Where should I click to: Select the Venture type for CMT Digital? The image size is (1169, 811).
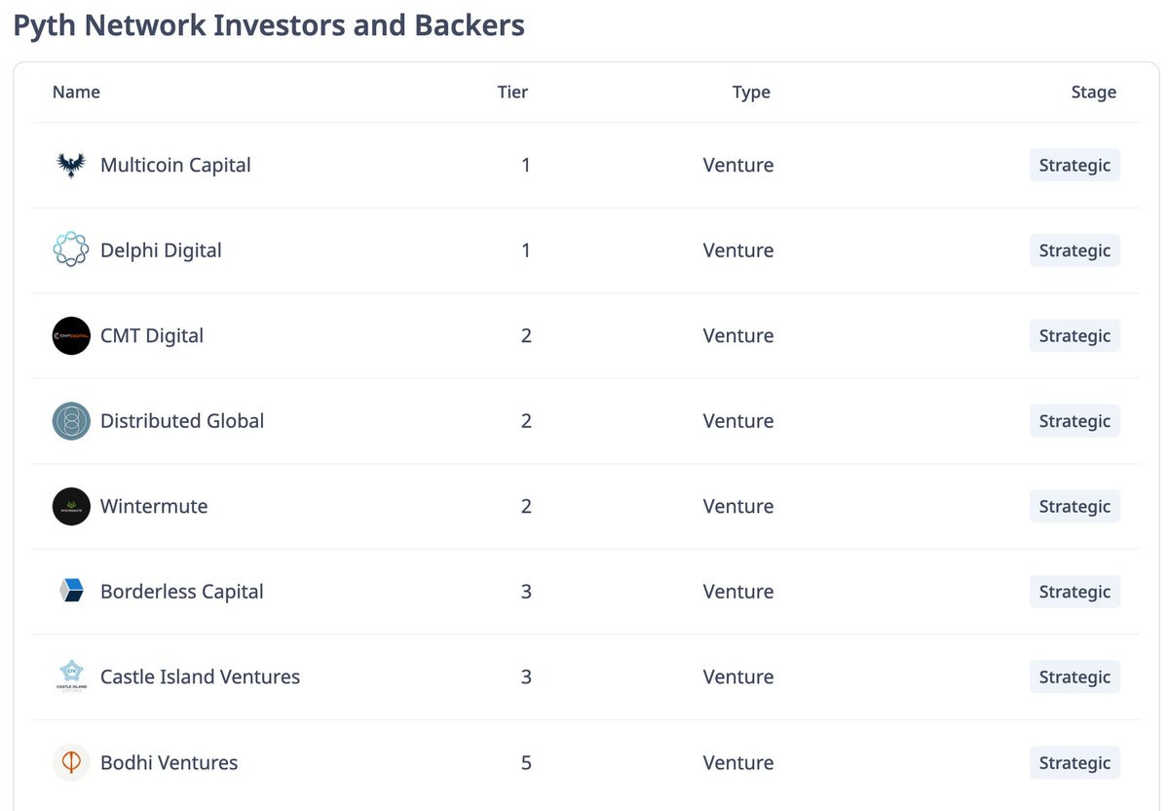tap(738, 335)
